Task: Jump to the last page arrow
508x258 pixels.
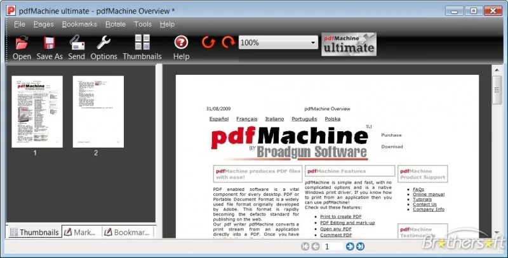Action: pyautogui.click(x=360, y=247)
